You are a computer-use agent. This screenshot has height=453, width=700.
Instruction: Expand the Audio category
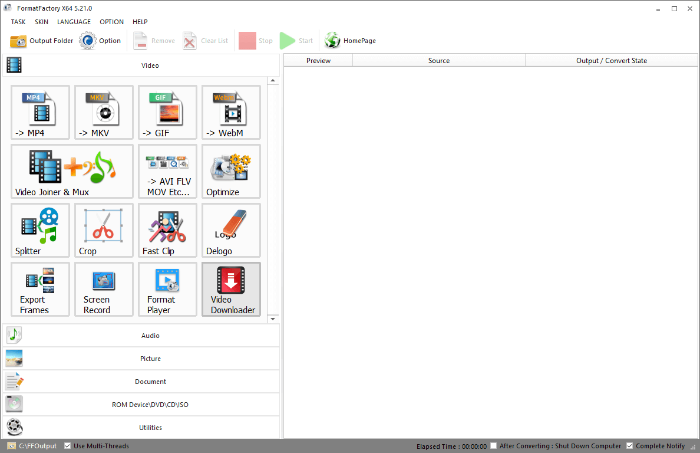tap(141, 336)
